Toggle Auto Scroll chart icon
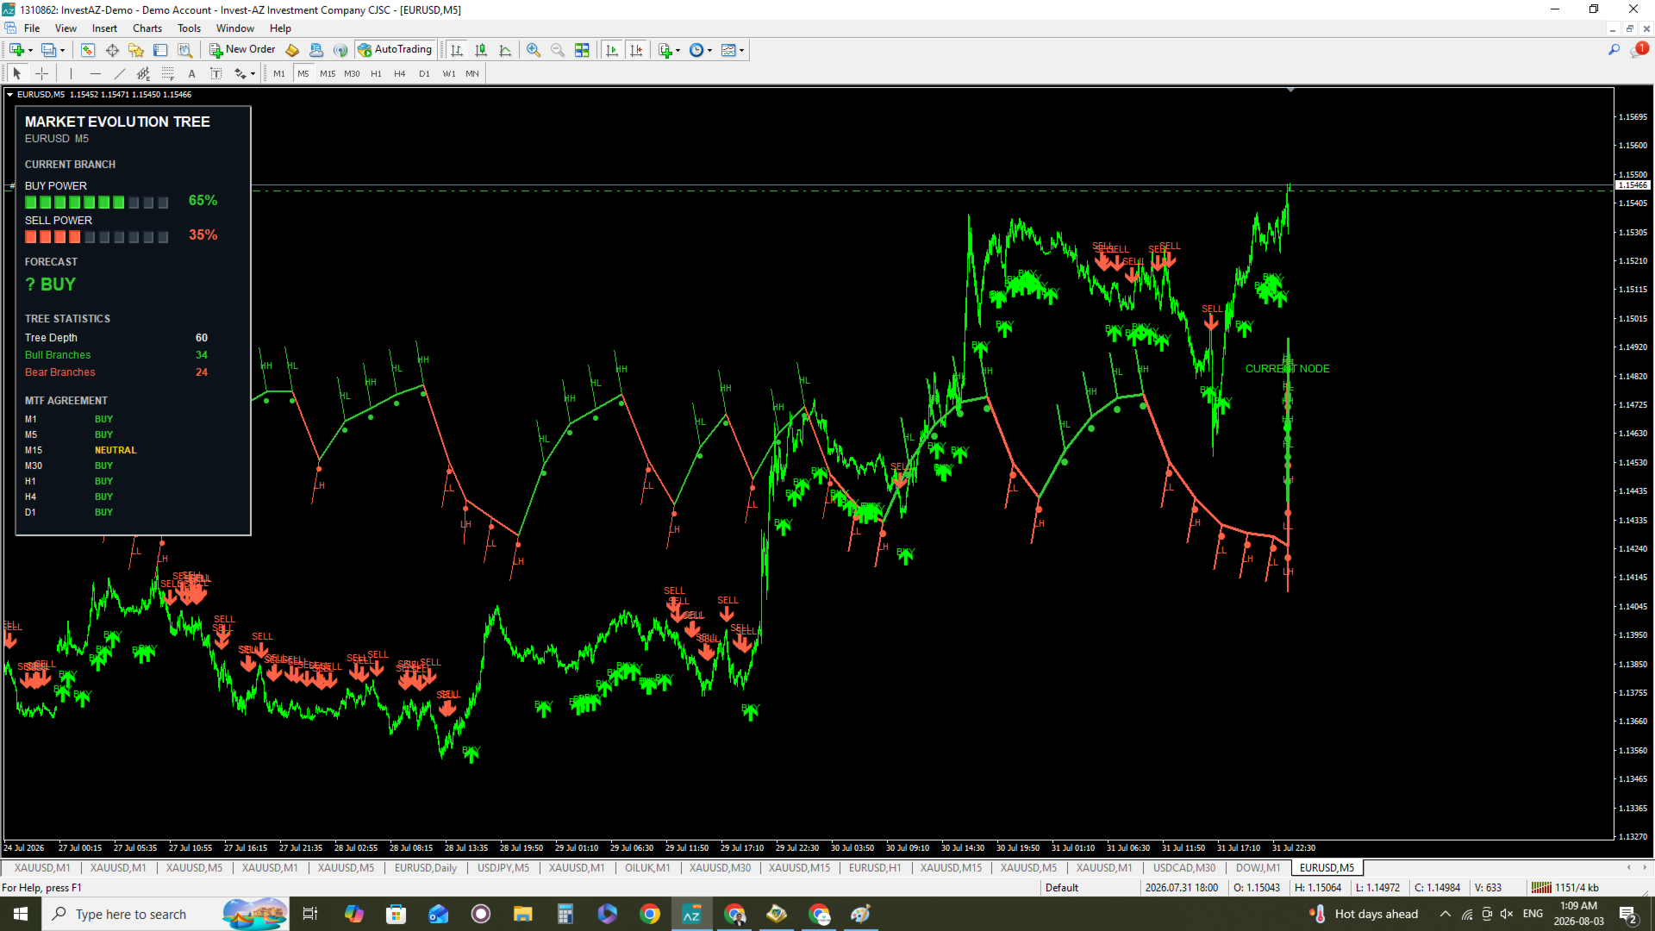This screenshot has width=1655, height=931. coord(612,50)
